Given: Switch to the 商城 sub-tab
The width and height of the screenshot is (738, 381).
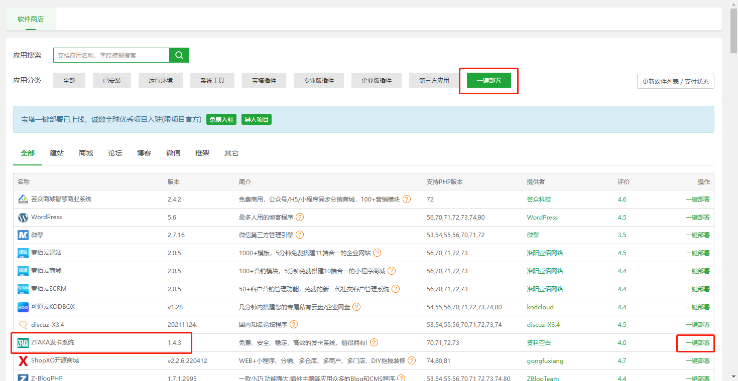Looking at the screenshot, I should [x=86, y=153].
